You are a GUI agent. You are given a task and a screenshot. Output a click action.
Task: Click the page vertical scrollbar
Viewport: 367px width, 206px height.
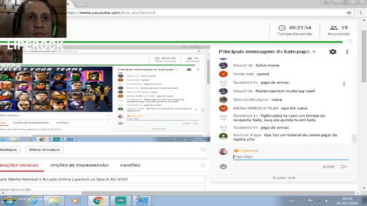pyautogui.click(x=364, y=56)
